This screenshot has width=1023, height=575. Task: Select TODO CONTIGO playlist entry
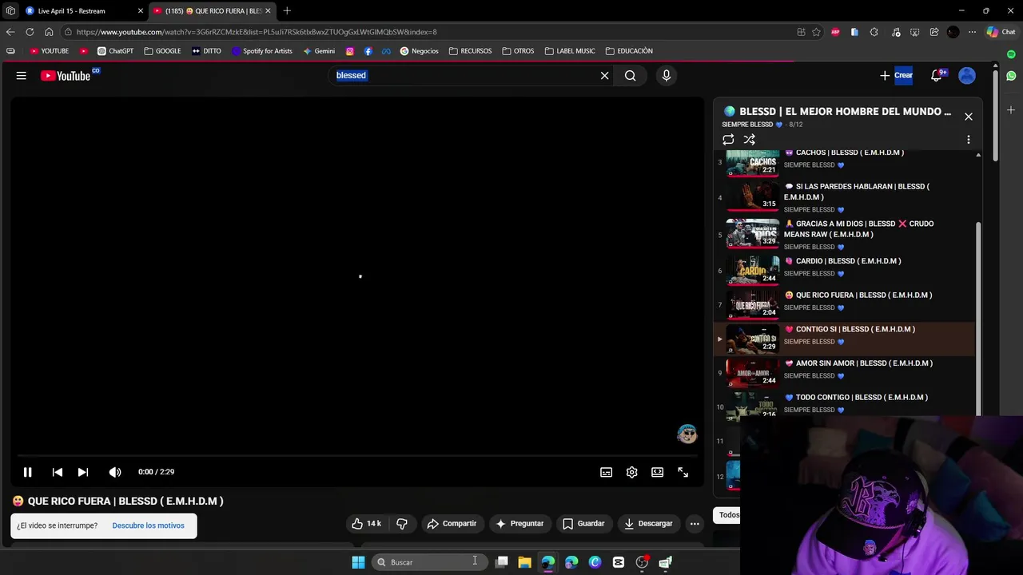pos(844,404)
